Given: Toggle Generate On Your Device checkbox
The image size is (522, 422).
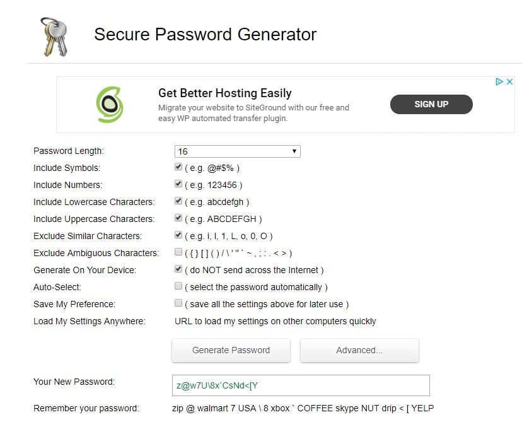Looking at the screenshot, I should 178,270.
